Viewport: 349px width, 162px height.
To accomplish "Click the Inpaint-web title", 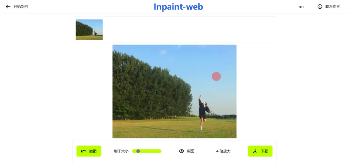I will click(x=178, y=7).
